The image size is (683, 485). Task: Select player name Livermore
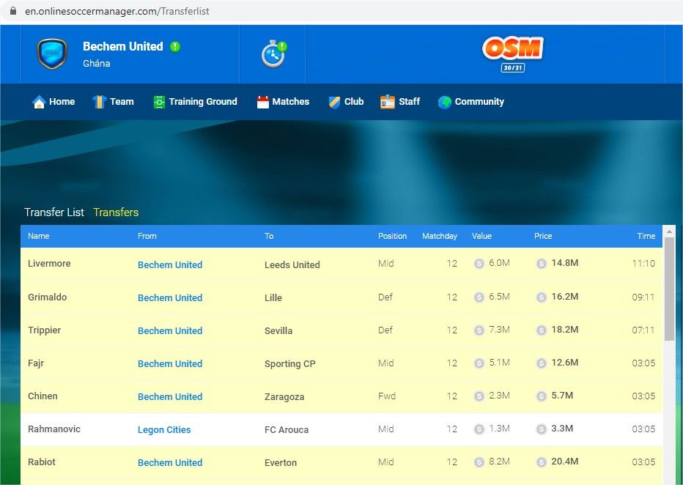coord(49,264)
